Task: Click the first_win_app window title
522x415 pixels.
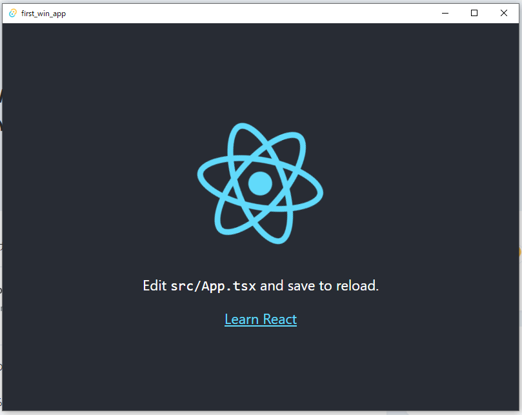Action: click(x=44, y=14)
